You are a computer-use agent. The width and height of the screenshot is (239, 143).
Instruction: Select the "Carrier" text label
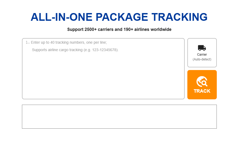(202, 54)
